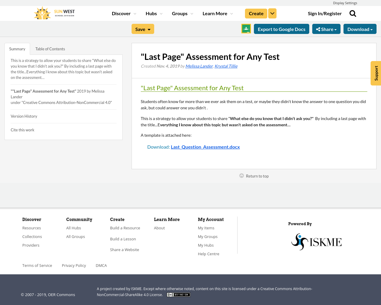The height and width of the screenshot is (305, 381).
Task: Click Version History in the sidebar
Action: (x=24, y=116)
